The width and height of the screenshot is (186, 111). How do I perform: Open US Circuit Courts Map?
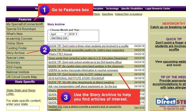click(x=22, y=77)
